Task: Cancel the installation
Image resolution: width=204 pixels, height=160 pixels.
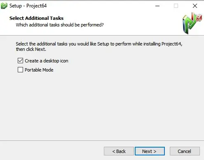Action: click(185, 151)
